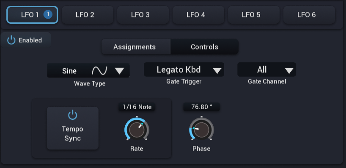This screenshot has width=346, height=168.
Task: Select the Controls tab
Action: pos(204,47)
